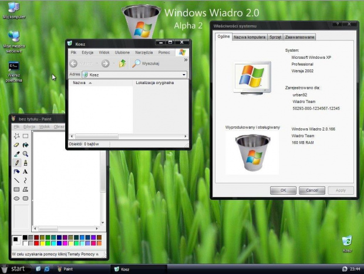364x274 pixels.
Task: Click Internet Explorer quick launch icon
Action: coord(46,269)
